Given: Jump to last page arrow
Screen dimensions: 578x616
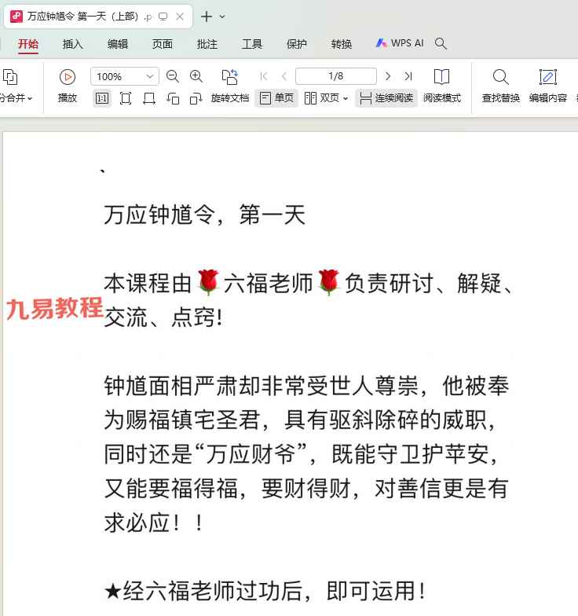Looking at the screenshot, I should (x=408, y=76).
